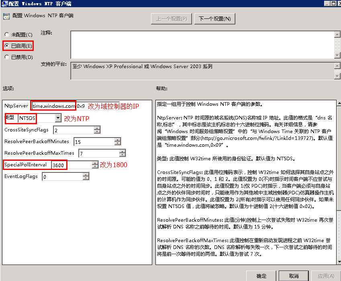
Task: Click the ResolvePeerBackoffMaxTimes value field
Action: (x=99, y=154)
